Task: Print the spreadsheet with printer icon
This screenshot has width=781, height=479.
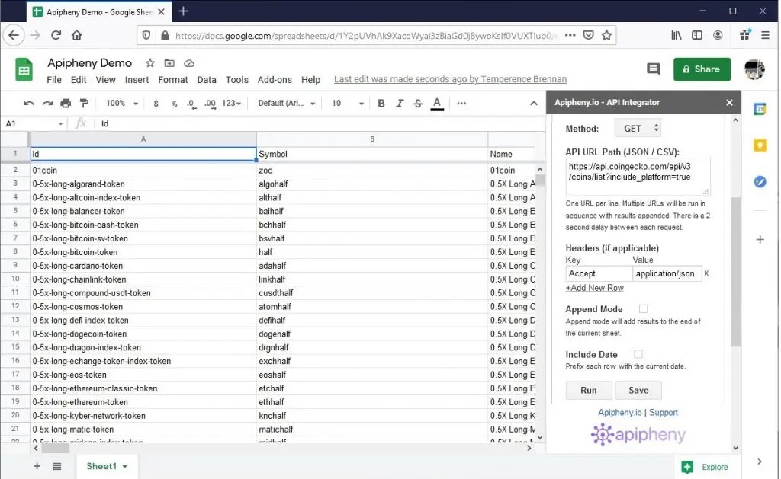Action: coord(66,104)
